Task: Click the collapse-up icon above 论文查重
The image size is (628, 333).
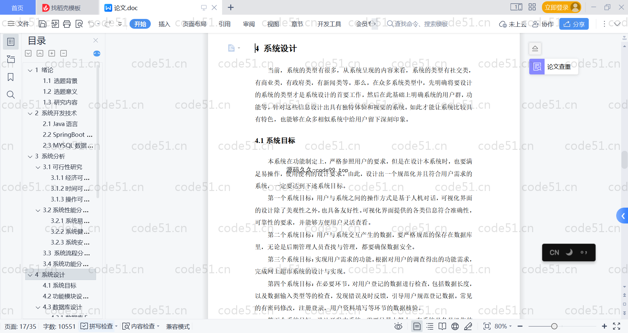Action: pyautogui.click(x=535, y=49)
